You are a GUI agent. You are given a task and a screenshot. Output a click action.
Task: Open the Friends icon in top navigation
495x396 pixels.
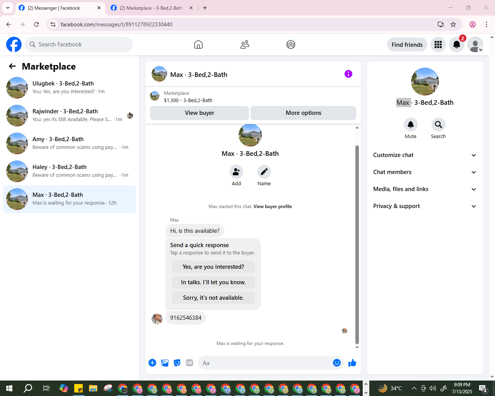(x=245, y=44)
